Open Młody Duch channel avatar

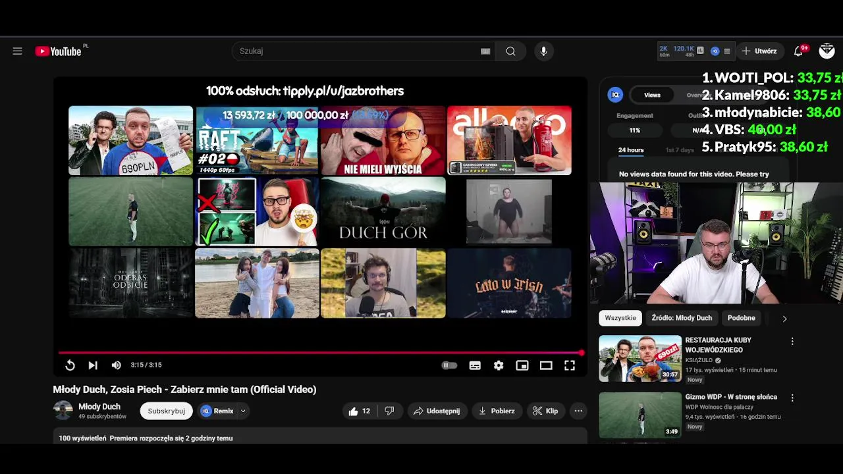pyautogui.click(x=63, y=411)
